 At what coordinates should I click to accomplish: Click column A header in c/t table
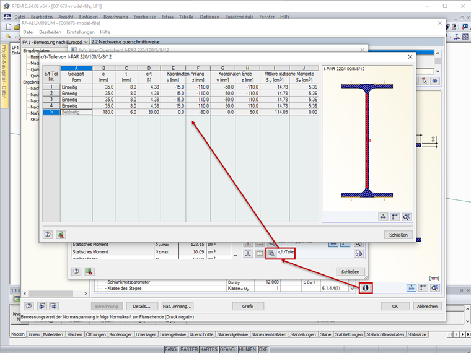point(76,68)
